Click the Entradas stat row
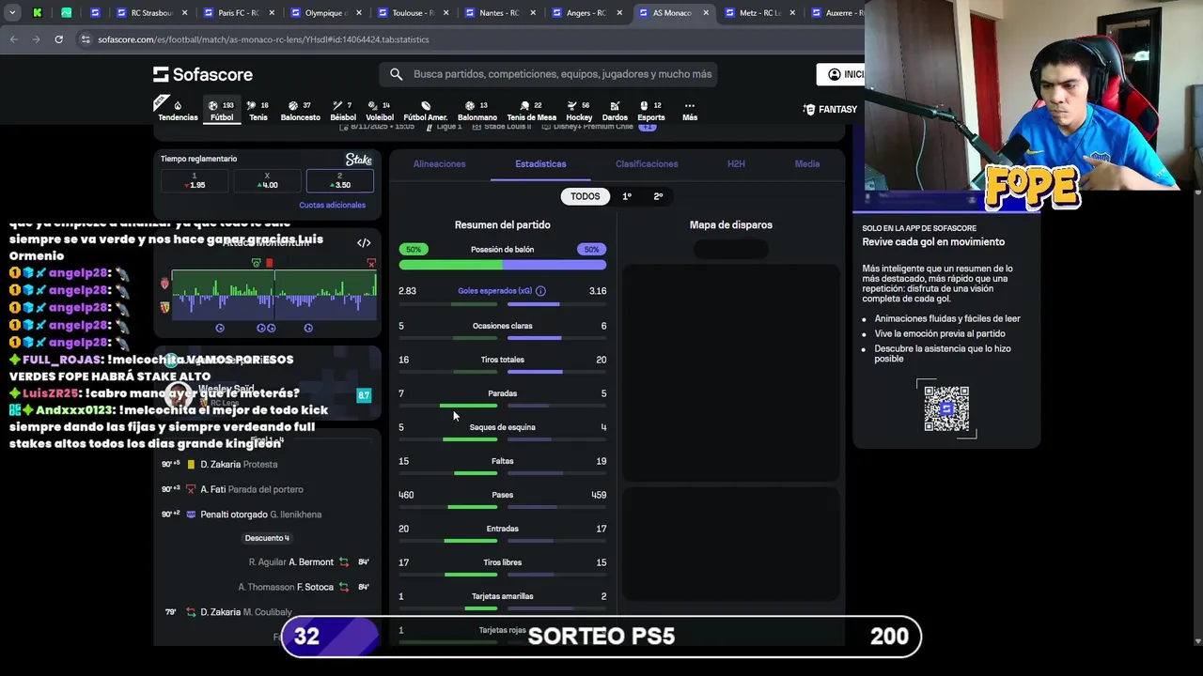The height and width of the screenshot is (676, 1203). pos(502,532)
